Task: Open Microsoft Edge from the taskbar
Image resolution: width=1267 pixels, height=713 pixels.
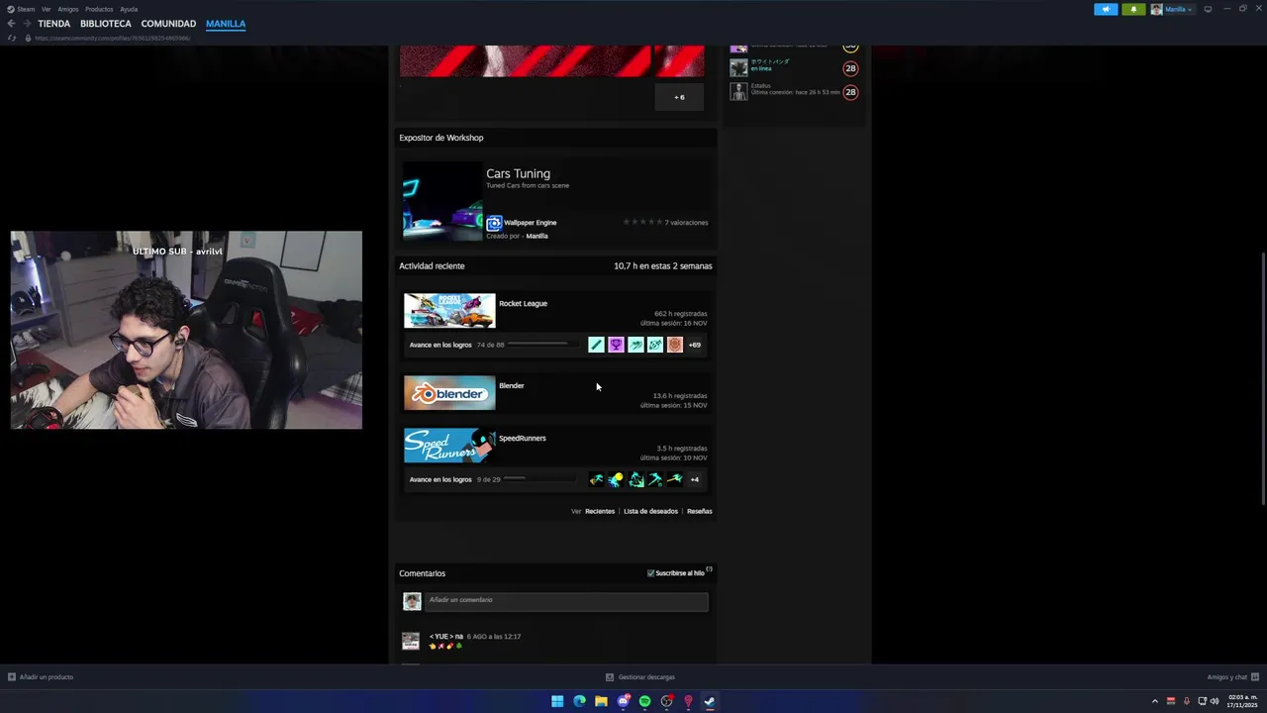Action: pos(579,701)
